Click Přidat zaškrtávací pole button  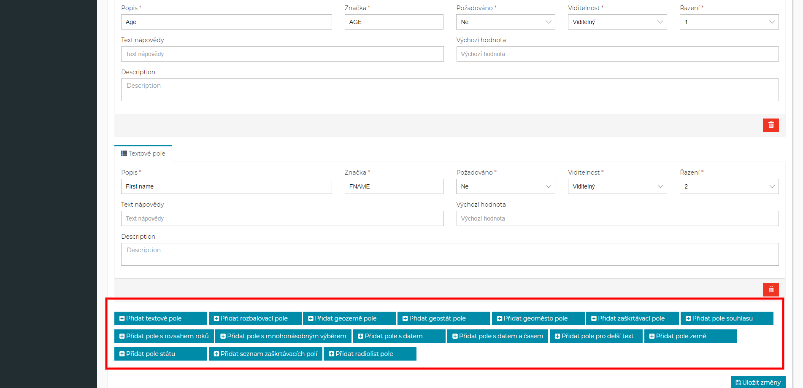pos(633,318)
